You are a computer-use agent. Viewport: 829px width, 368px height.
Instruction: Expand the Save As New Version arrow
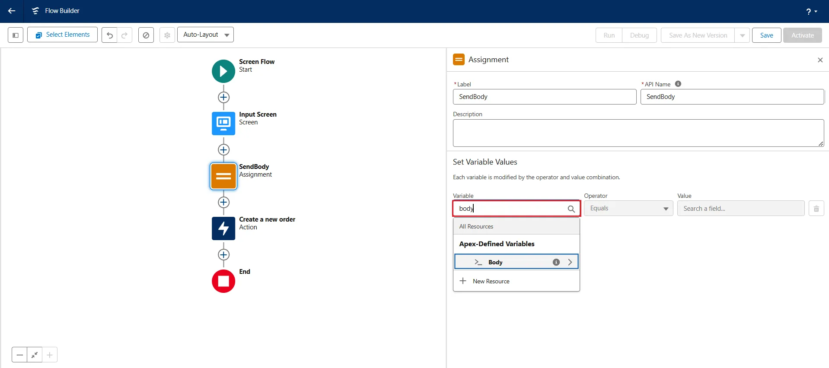point(742,35)
